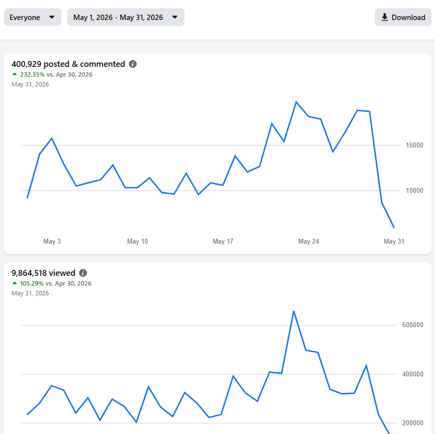Click the May 10 axis label
Screen dimensions: 435x434
[x=137, y=242]
